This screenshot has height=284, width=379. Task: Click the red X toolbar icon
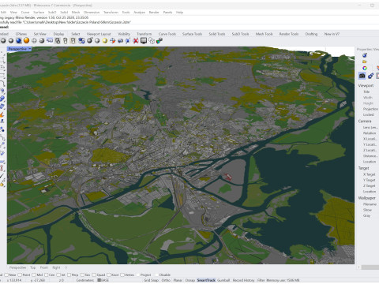[x=136, y=40]
